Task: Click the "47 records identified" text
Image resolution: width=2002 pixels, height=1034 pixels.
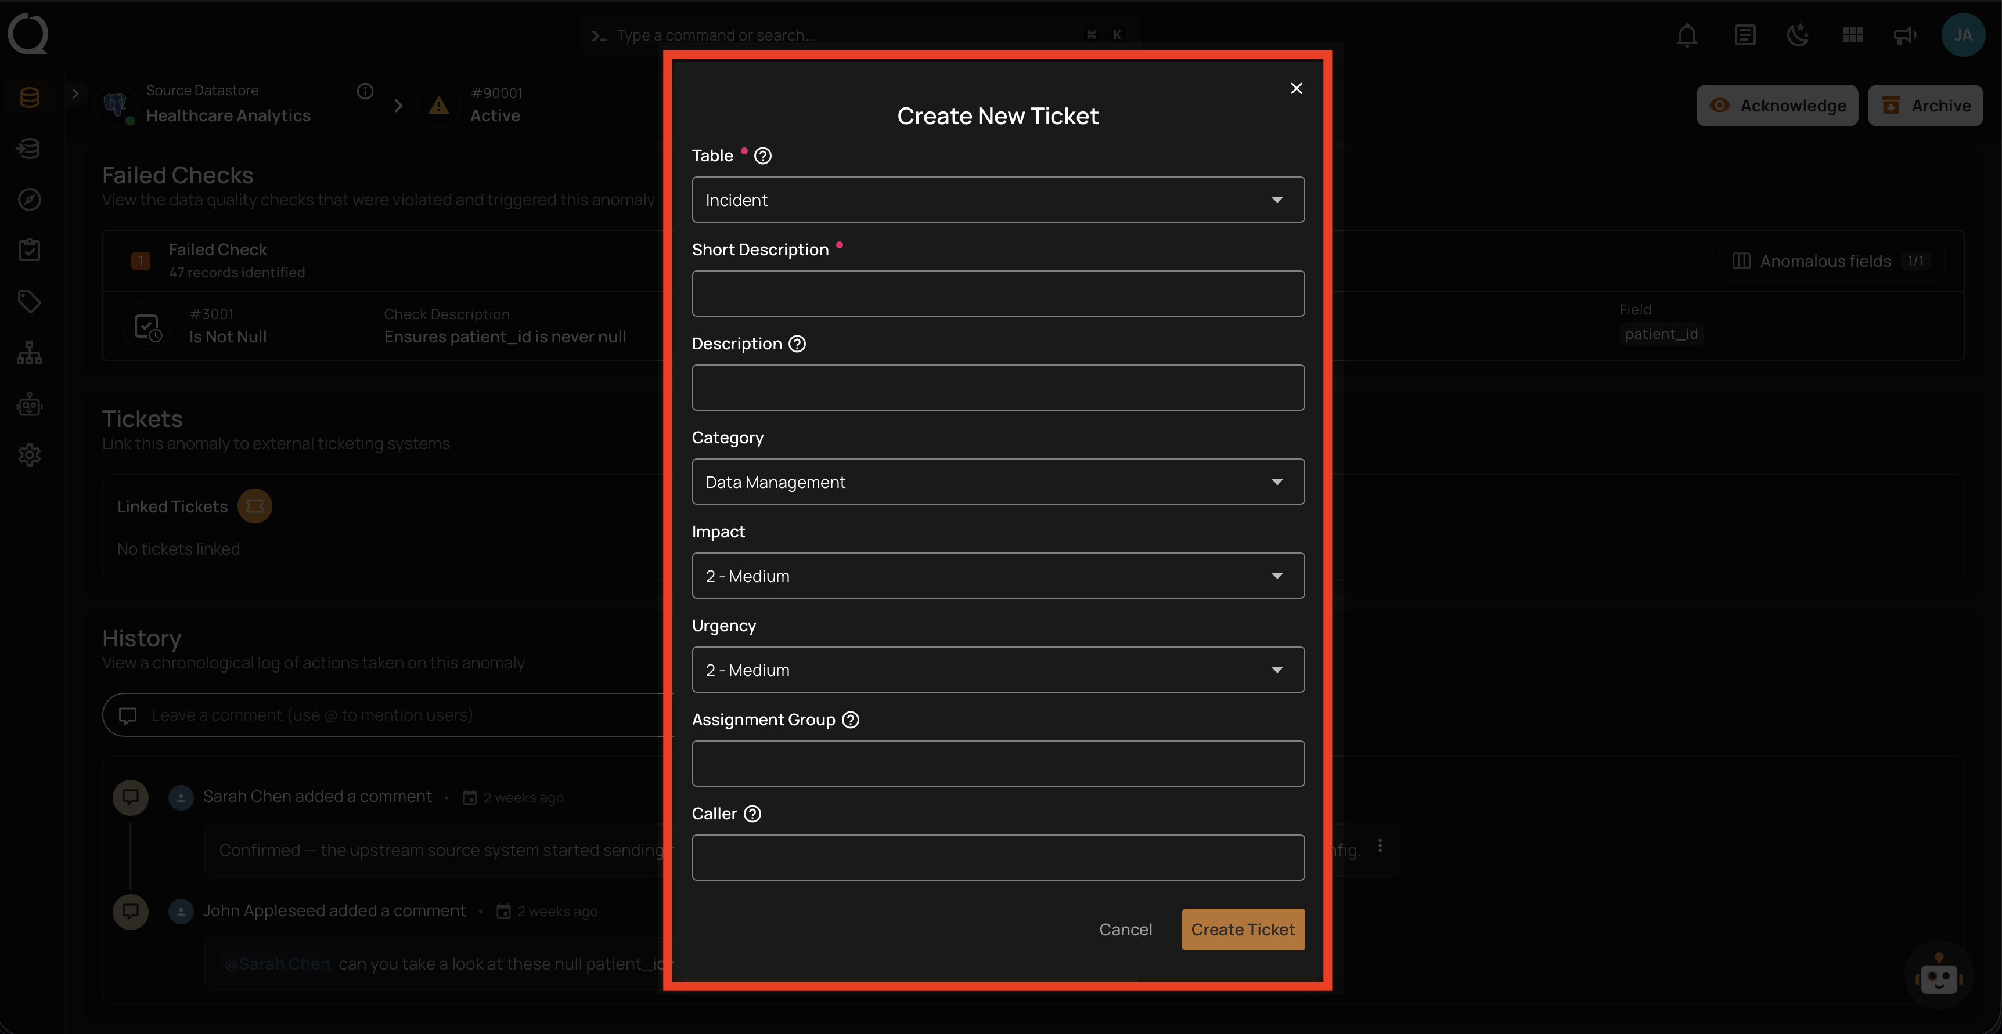Action: pyautogui.click(x=237, y=273)
